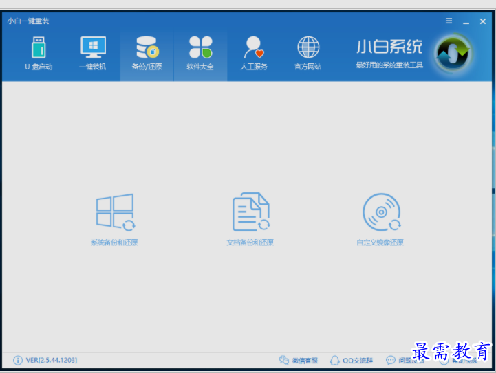Click the 文档备份和还原 document icon
Viewport: 496px width, 373px height.
click(x=251, y=212)
